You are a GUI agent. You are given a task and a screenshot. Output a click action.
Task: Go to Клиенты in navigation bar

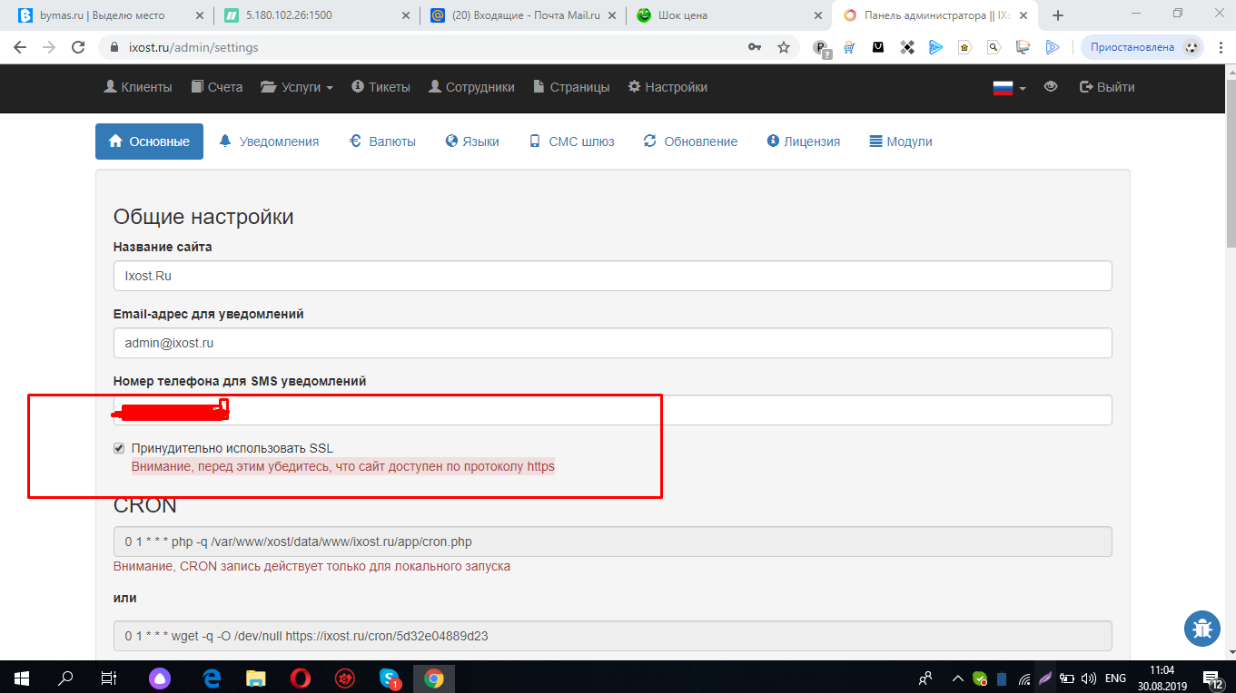[138, 87]
